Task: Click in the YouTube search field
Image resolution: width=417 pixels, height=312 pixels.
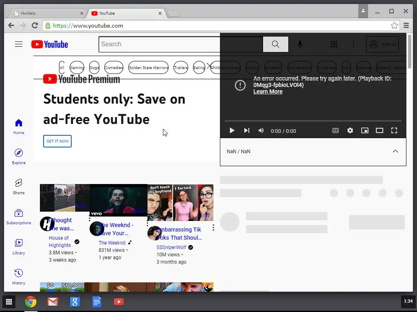Action: (181, 44)
